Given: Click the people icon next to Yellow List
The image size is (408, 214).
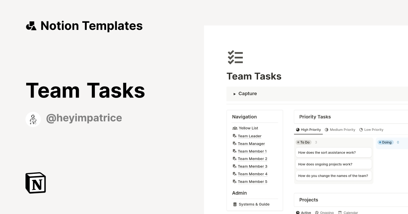Looking at the screenshot, I should pyautogui.click(x=235, y=128).
